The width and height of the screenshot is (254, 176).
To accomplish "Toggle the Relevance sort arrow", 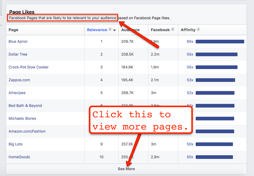I will [114, 30].
